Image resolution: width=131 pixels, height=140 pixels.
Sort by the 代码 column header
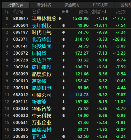click(x=18, y=12)
